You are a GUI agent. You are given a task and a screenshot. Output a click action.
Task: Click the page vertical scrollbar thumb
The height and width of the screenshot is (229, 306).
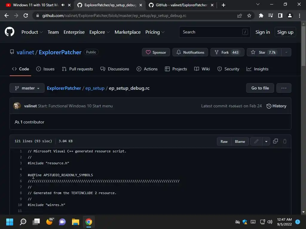click(303, 46)
